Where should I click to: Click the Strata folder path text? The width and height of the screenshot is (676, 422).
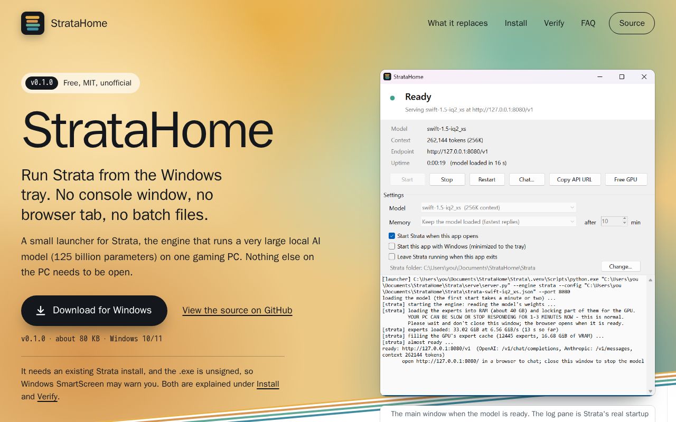coord(463,268)
